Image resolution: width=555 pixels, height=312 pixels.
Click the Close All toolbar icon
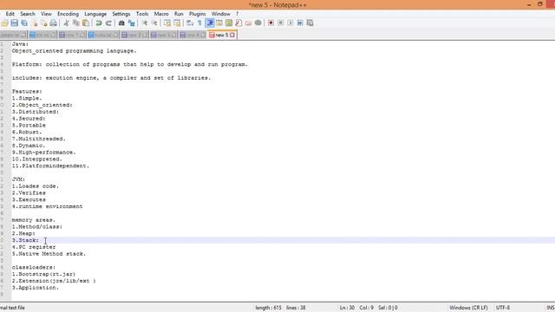tap(44, 23)
